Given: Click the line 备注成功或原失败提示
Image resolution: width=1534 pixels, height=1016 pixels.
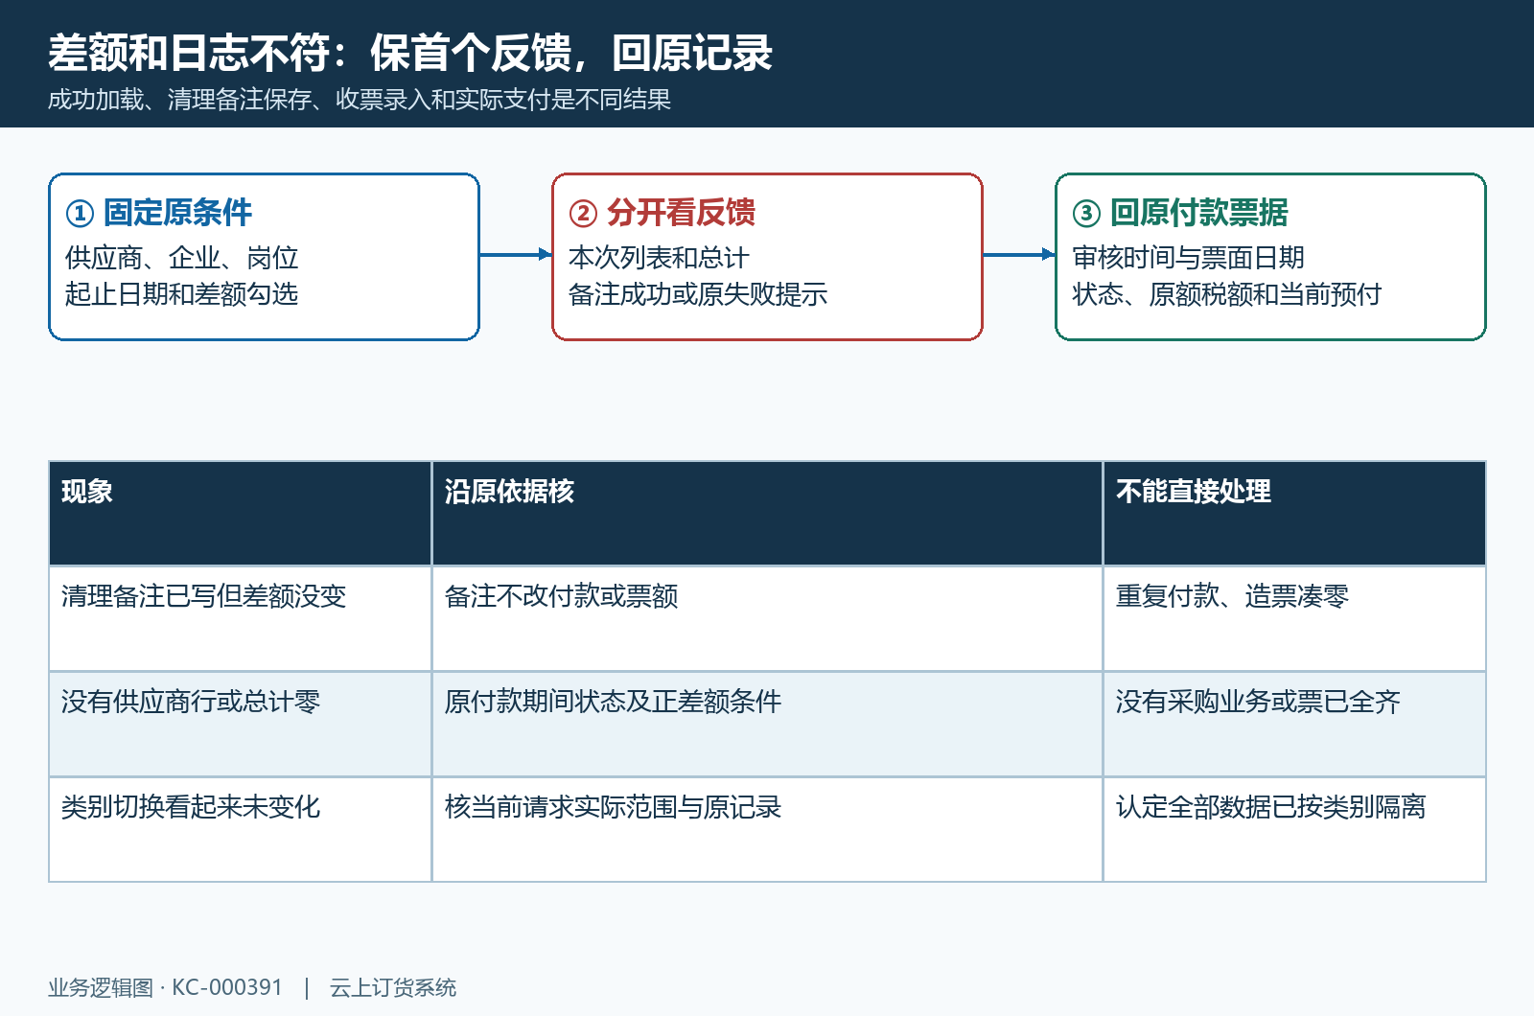Looking at the screenshot, I should [698, 294].
